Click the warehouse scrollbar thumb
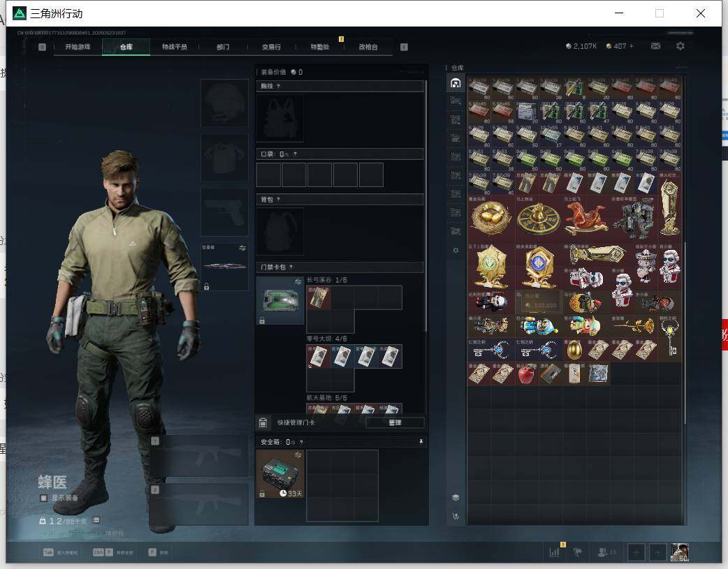The height and width of the screenshot is (569, 728). (x=685, y=332)
